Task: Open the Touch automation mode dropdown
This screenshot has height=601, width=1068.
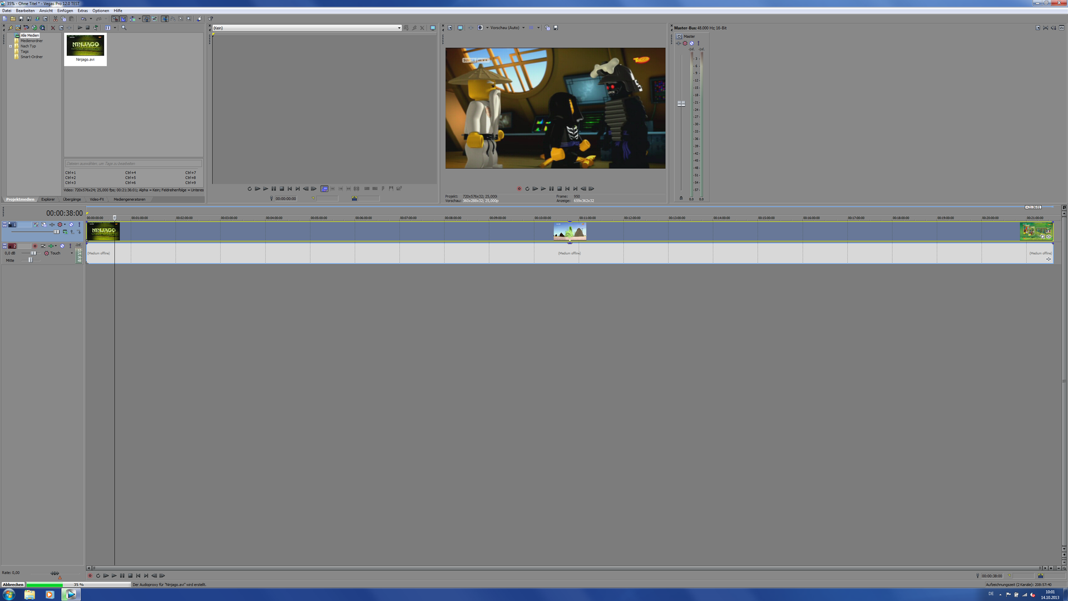Action: [72, 253]
